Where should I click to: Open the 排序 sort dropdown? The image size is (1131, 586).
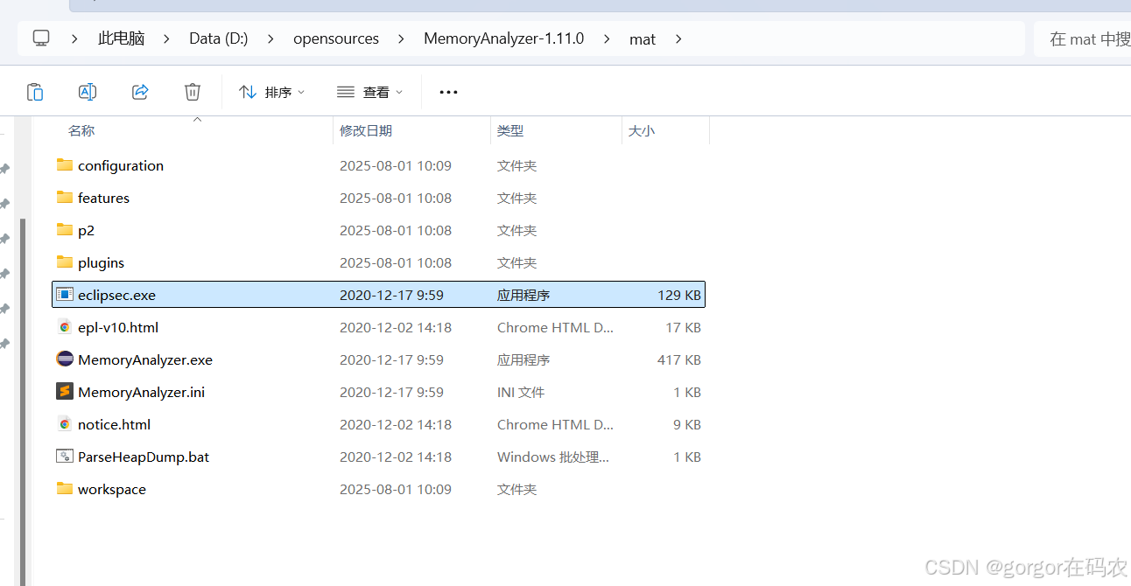[271, 91]
